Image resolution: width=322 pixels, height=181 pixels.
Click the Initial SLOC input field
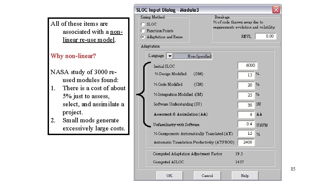pyautogui.click(x=248, y=65)
